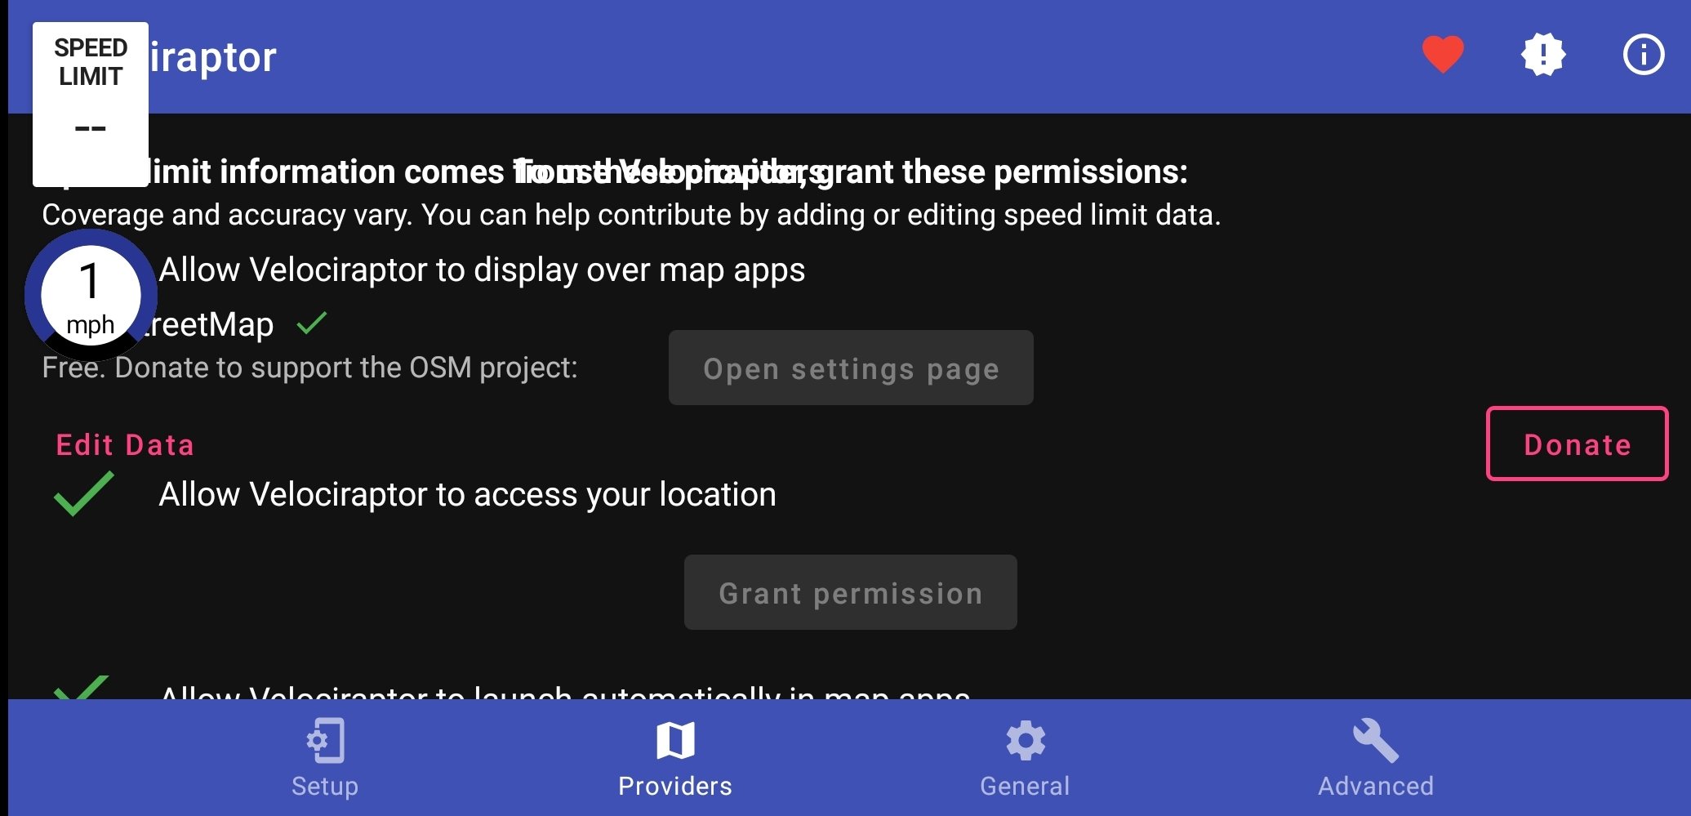Click the Edit Data link

click(125, 445)
